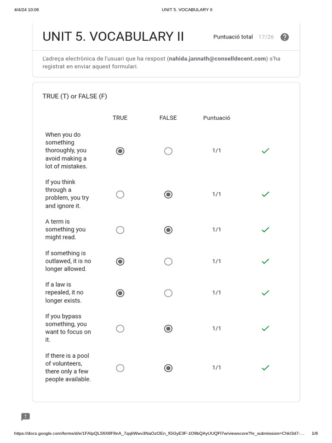Click the Puntuació total score 17/26

[x=266, y=37]
